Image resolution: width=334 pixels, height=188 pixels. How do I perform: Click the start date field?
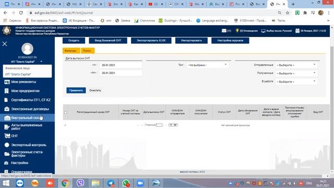121,65
